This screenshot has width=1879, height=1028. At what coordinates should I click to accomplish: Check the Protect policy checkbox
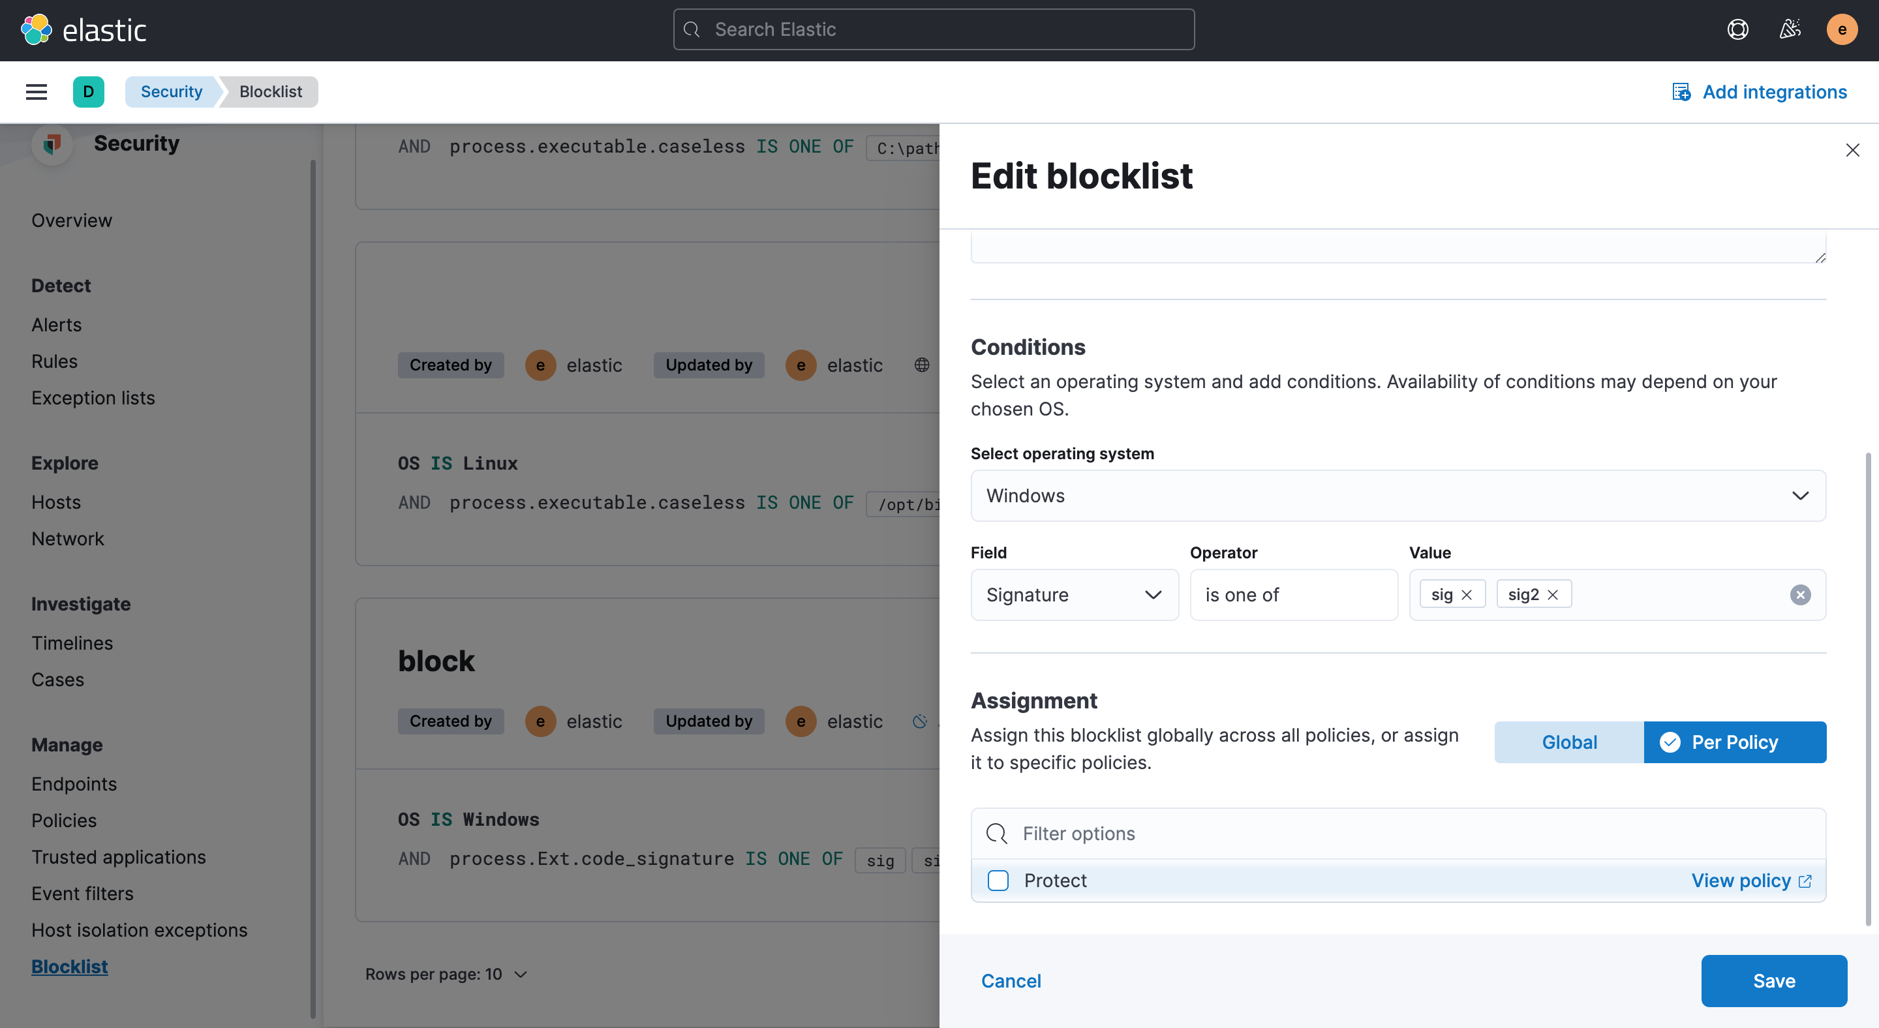pos(998,881)
